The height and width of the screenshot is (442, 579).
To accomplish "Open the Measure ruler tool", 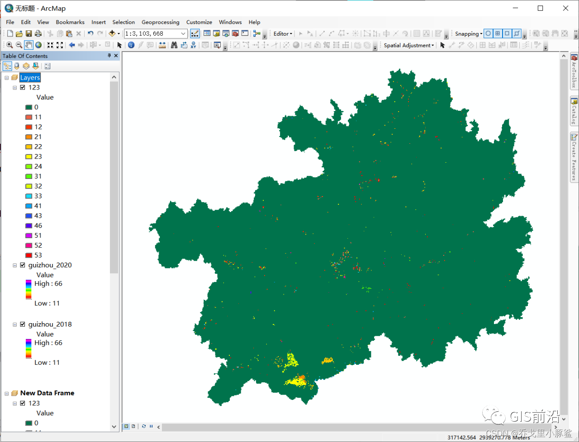I will click(162, 45).
